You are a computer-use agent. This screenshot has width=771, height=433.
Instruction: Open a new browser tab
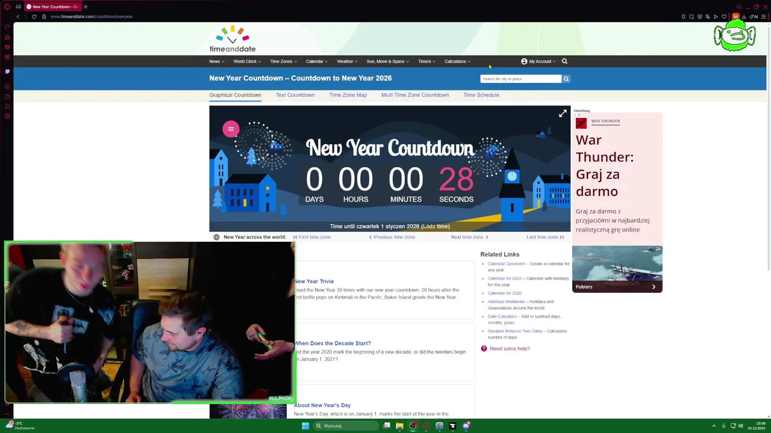pos(86,7)
